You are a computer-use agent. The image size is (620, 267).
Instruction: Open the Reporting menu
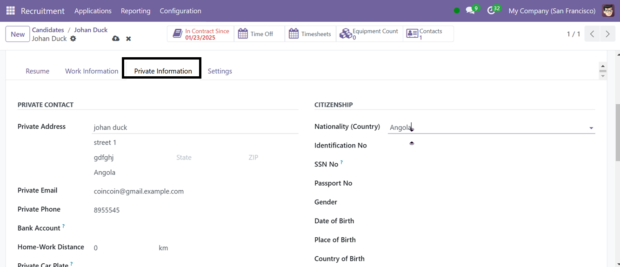point(135,11)
